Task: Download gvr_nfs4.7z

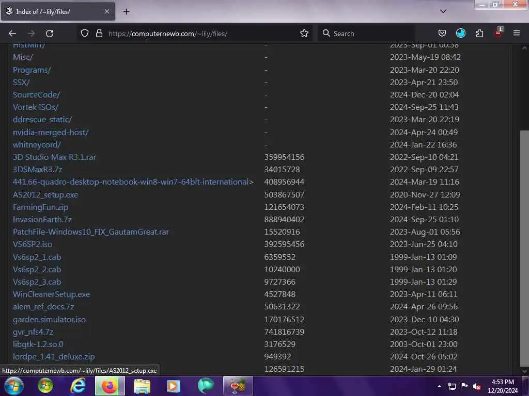Action: pos(33,332)
